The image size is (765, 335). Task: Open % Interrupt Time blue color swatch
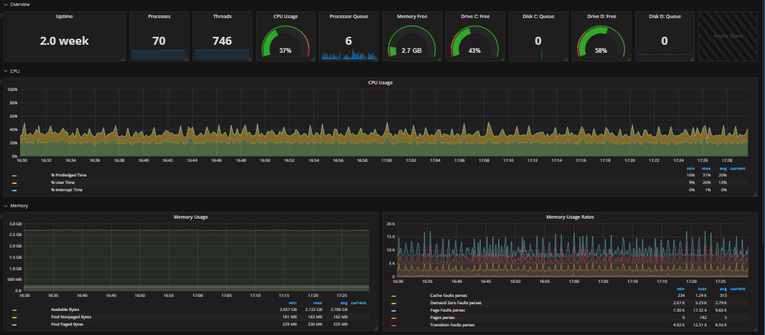tap(14, 190)
